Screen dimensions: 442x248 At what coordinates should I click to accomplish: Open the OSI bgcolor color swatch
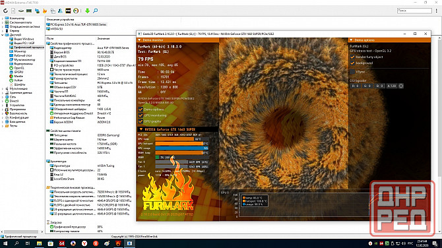click(x=401, y=86)
